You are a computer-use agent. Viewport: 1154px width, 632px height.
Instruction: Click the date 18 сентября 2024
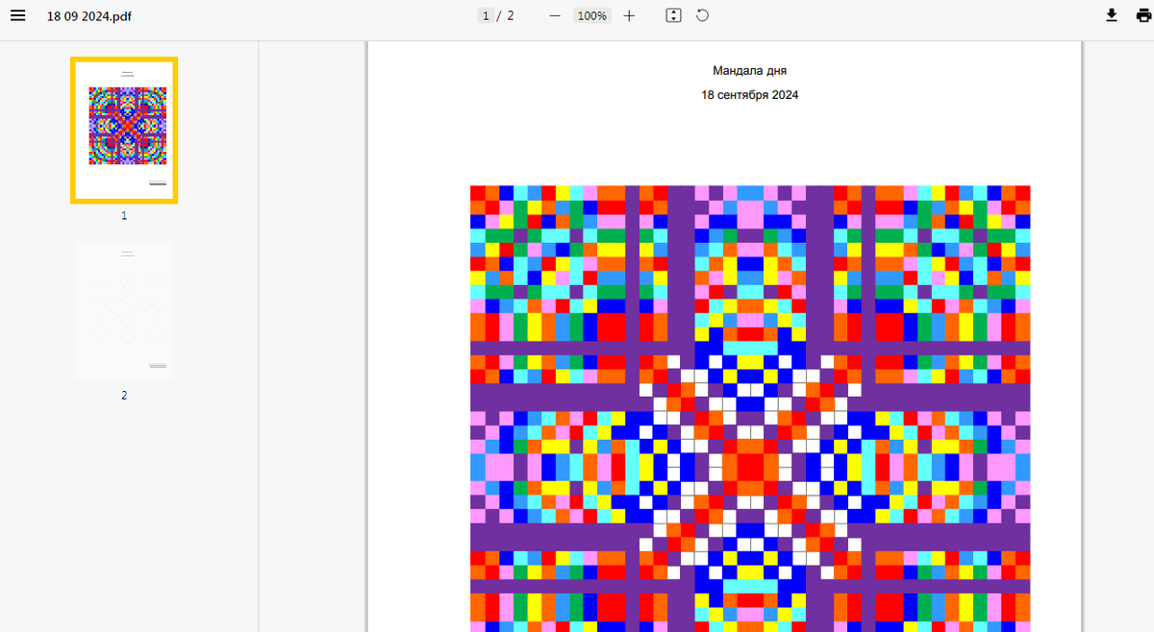tap(750, 94)
